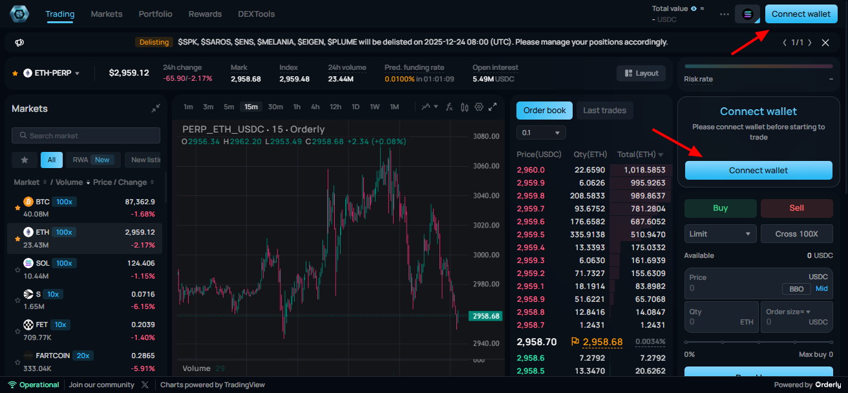Select the All markets filter
Image resolution: width=848 pixels, height=393 pixels.
(52, 160)
